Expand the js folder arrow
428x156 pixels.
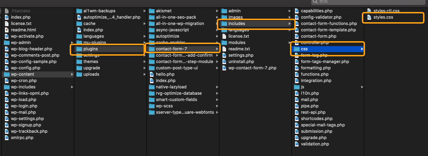(362, 87)
